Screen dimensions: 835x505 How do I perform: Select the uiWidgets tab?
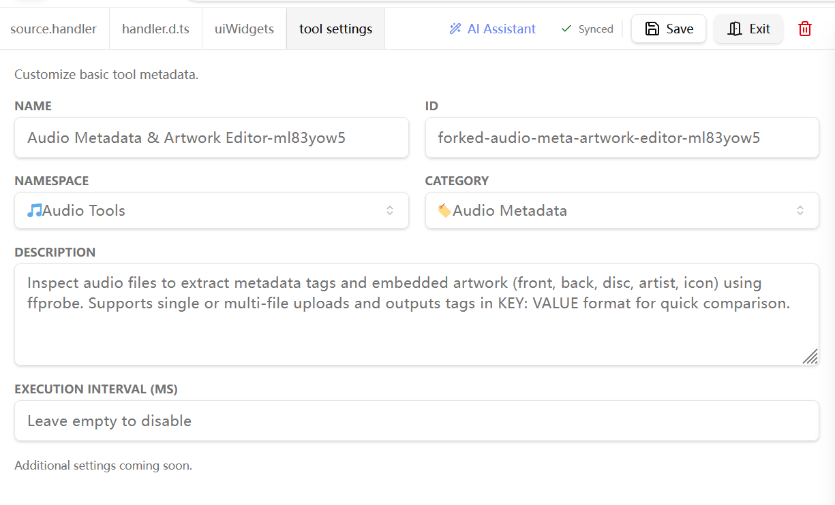(244, 29)
